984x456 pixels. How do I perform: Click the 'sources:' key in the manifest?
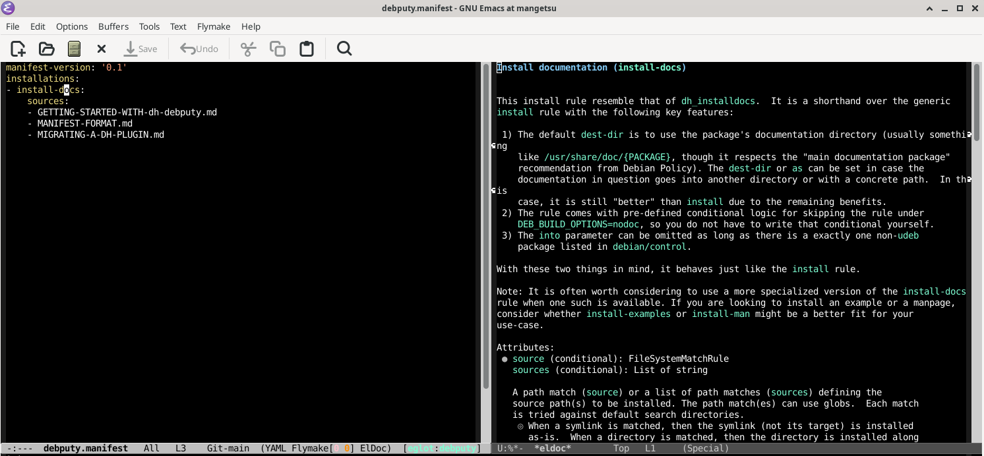point(48,101)
